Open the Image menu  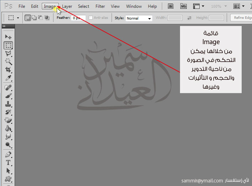click(x=50, y=6)
